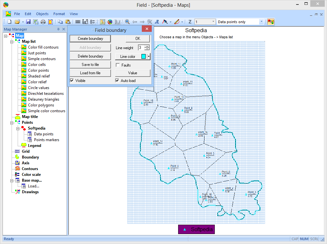
Task: Click the color scale legend toolbar icon
Action: tap(92, 22)
